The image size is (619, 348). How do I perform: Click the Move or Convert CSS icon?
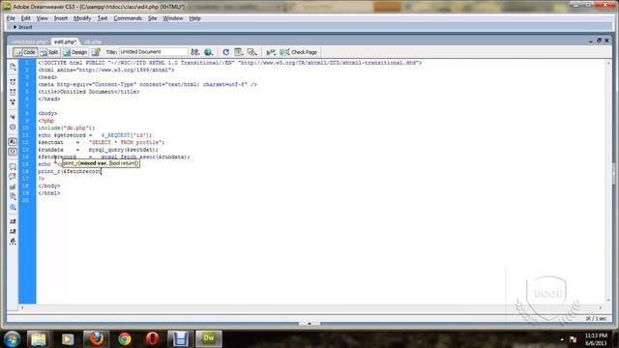13,207
